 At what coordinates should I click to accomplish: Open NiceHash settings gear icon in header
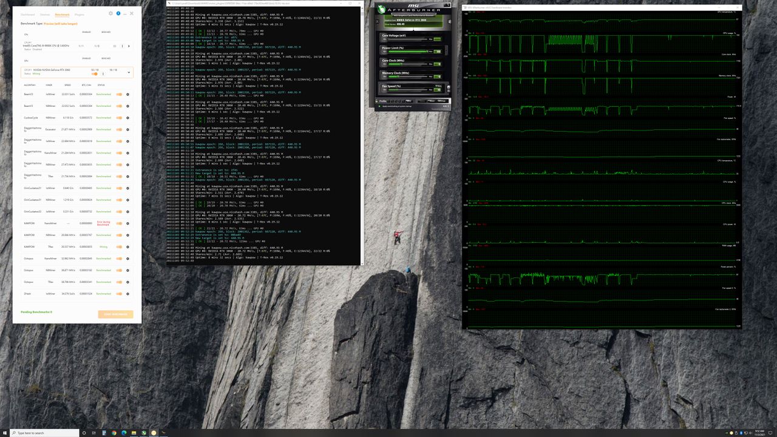point(110,13)
